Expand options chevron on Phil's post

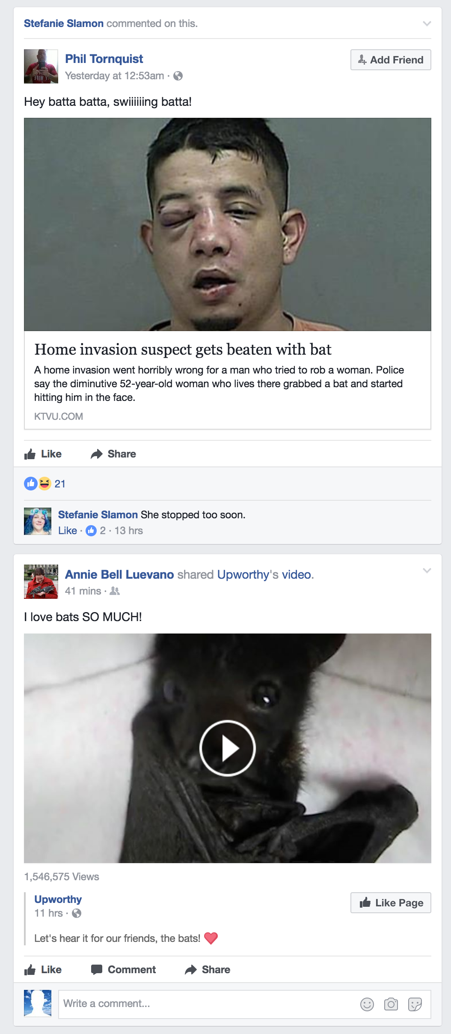(x=427, y=24)
